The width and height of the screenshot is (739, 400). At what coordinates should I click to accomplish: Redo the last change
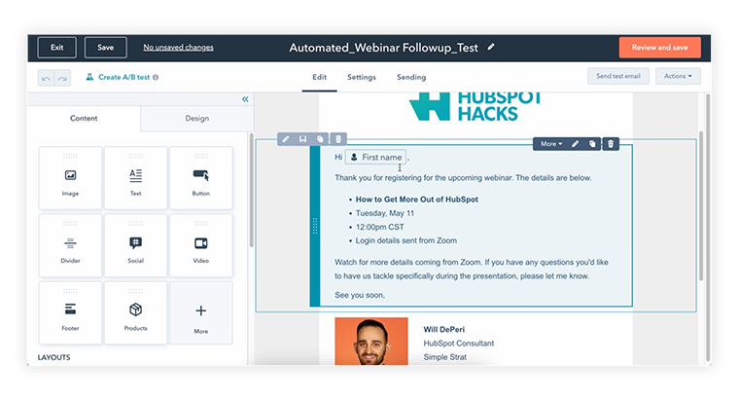pyautogui.click(x=62, y=78)
